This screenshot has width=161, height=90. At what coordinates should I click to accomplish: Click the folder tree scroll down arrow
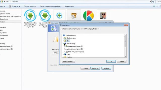click(125, 56)
